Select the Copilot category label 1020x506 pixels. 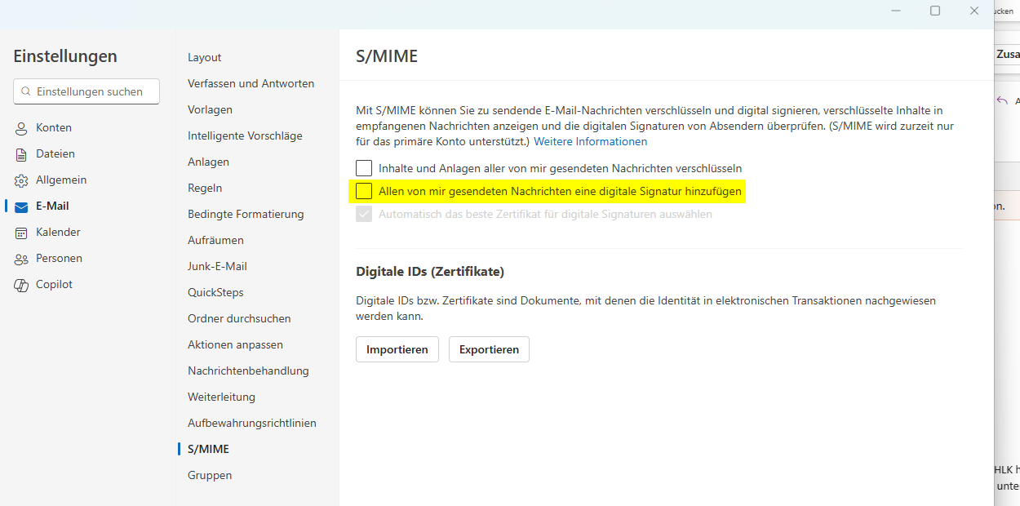[54, 284]
